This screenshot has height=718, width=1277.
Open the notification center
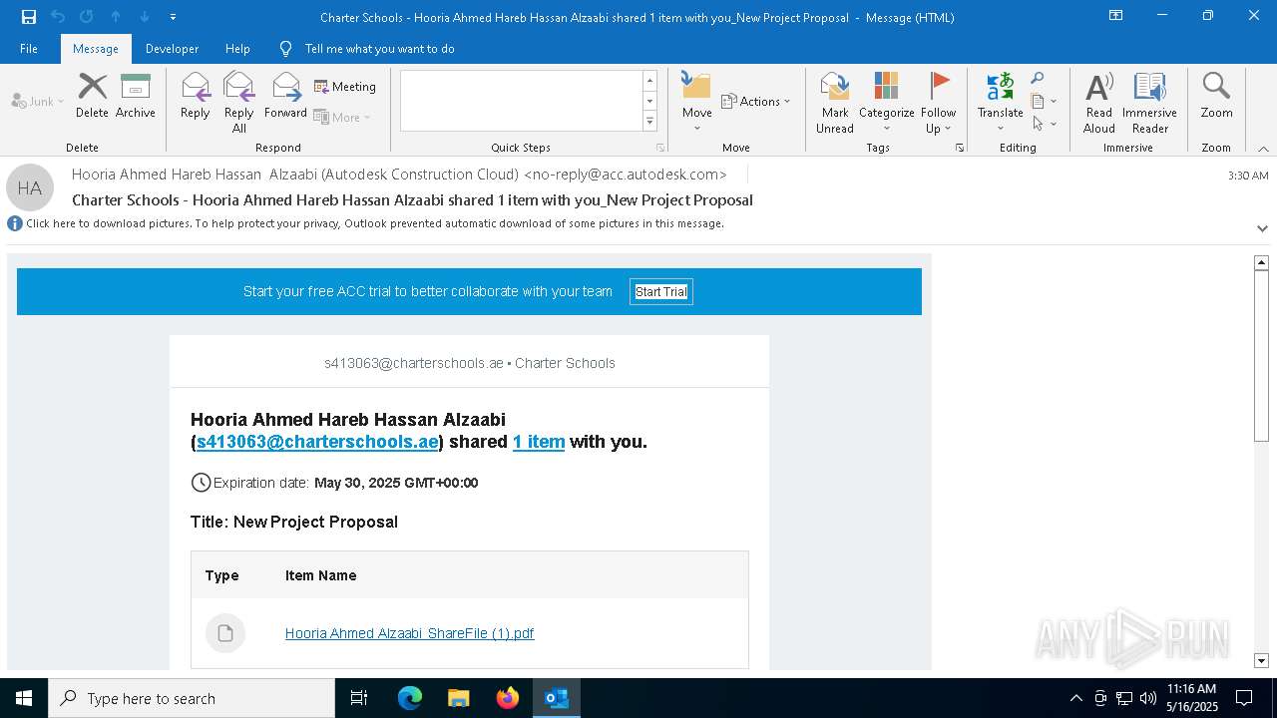1244,698
